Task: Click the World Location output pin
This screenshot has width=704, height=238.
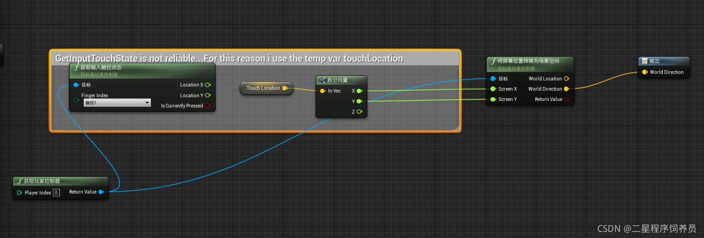Action: 566,79
